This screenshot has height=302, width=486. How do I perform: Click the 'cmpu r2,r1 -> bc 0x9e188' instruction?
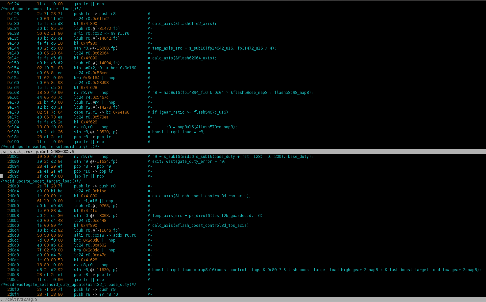(102, 112)
